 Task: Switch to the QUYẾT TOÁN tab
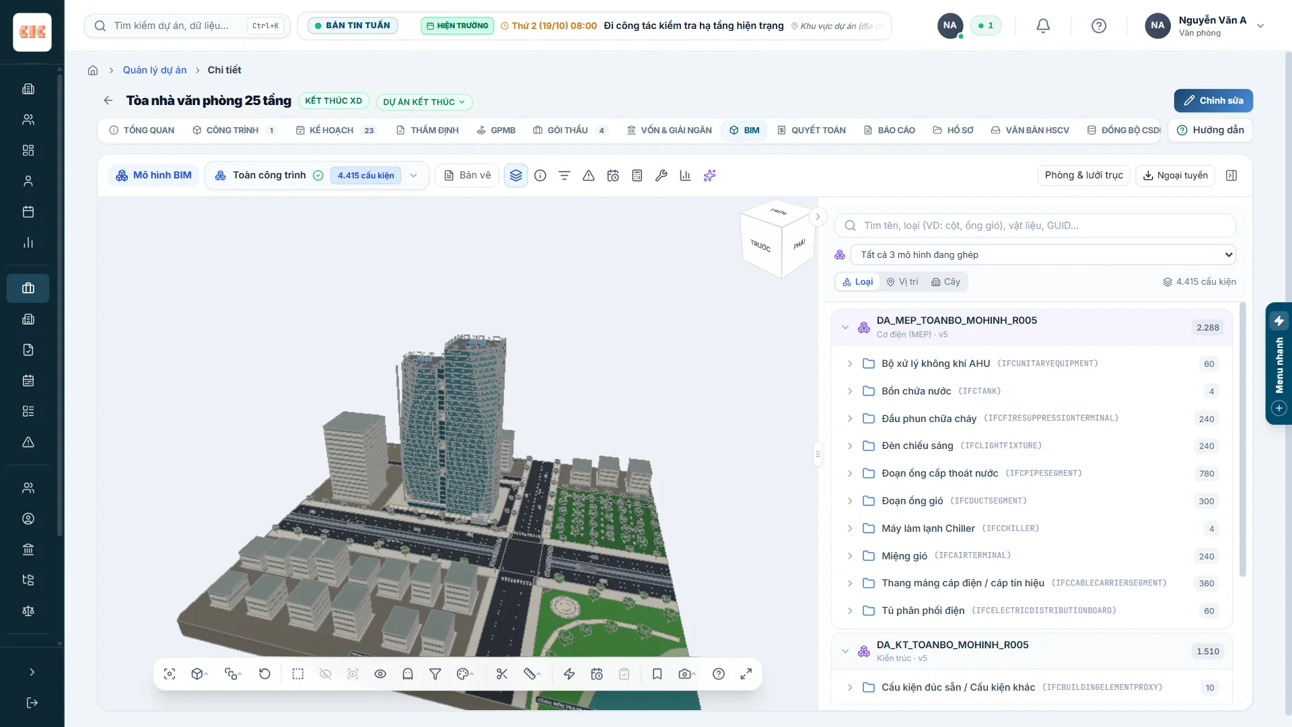(x=812, y=130)
